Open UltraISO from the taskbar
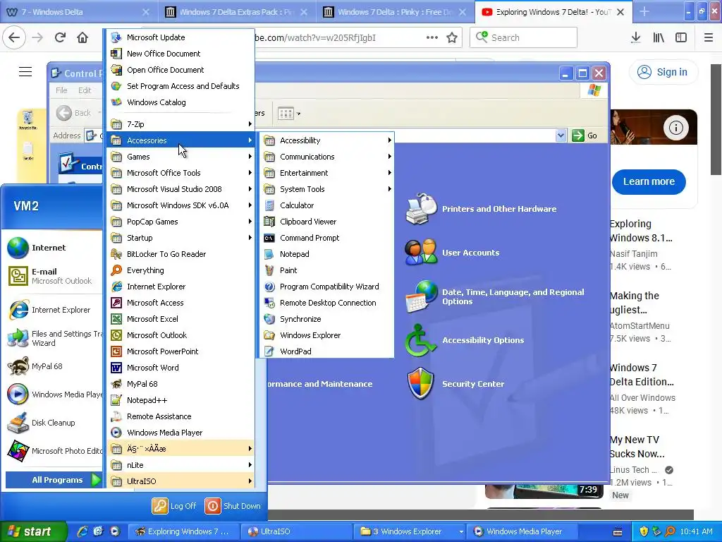This screenshot has width=722, height=542. click(297, 531)
